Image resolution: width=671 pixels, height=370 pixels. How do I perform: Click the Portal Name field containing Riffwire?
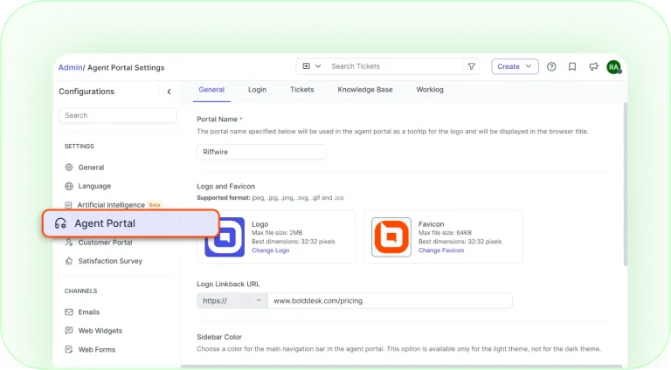261,152
